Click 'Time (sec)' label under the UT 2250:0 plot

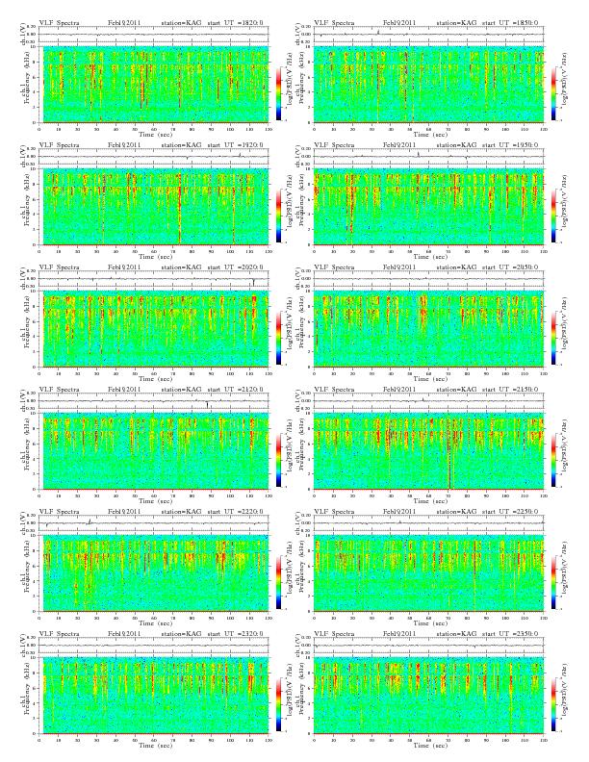pyautogui.click(x=430, y=623)
